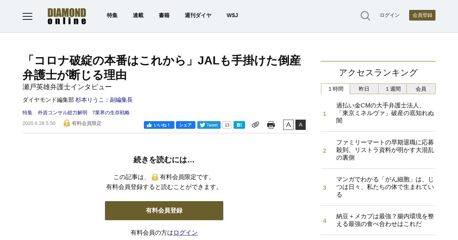Click the 外資コンサル総力解明 tag link

pyautogui.click(x=63, y=113)
